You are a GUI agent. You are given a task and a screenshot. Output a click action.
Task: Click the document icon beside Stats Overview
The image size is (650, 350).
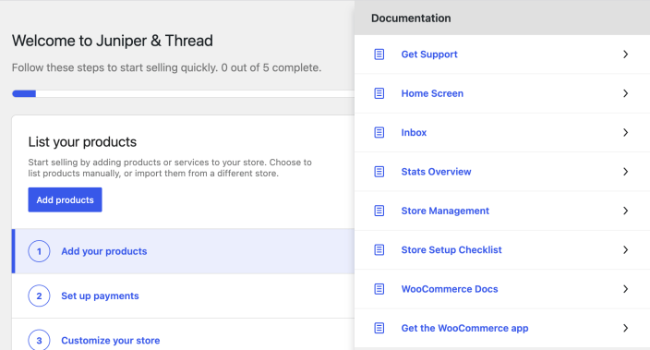[379, 172]
